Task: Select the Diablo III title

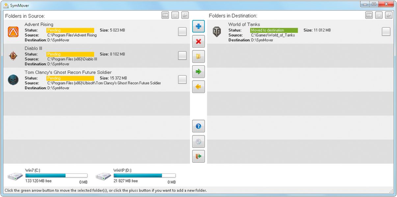Action: coord(33,48)
